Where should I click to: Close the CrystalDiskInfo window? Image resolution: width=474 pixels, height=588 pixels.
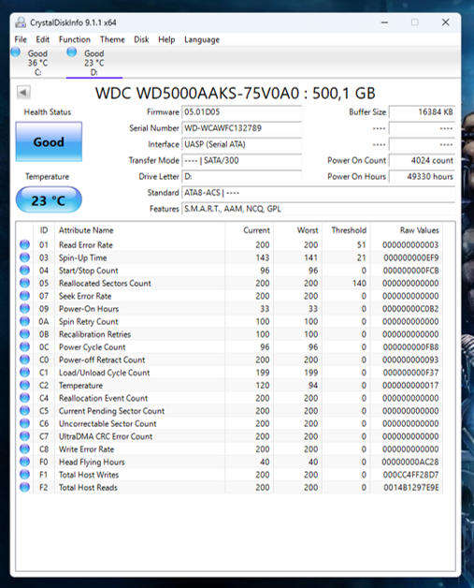pyautogui.click(x=446, y=22)
